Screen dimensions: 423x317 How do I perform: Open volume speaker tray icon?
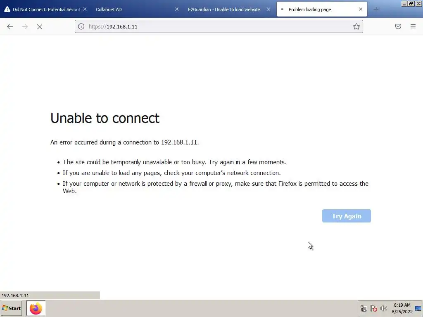coord(383,308)
